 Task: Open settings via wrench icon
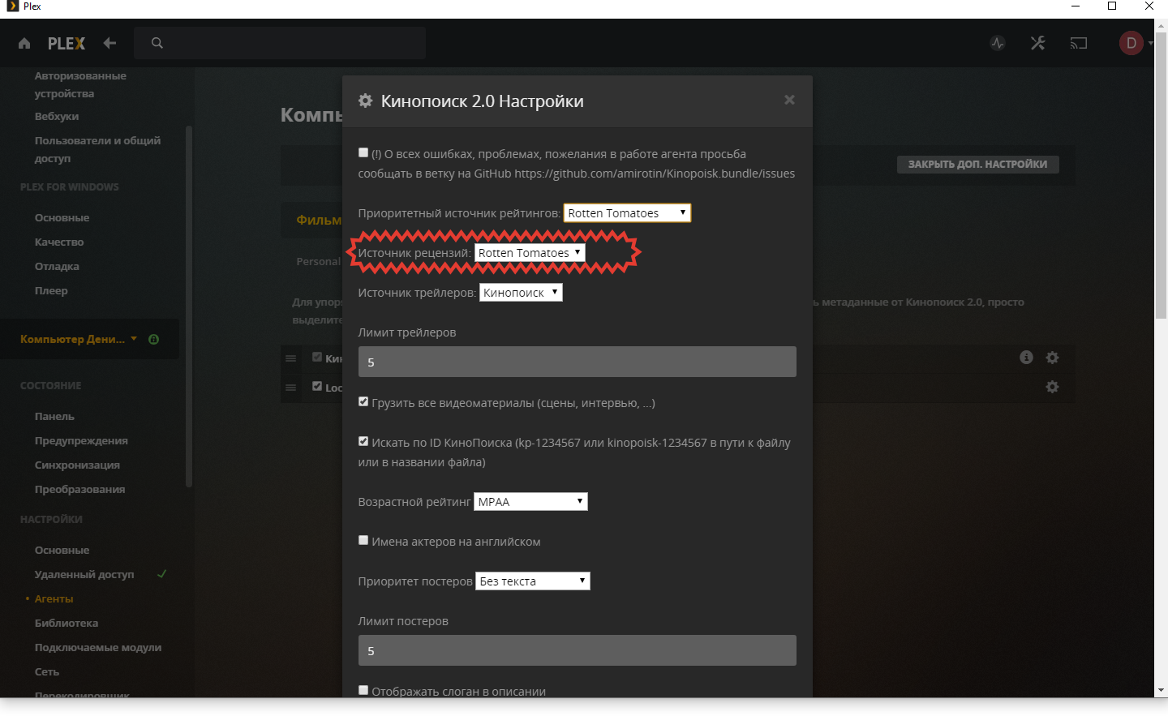coord(1037,43)
